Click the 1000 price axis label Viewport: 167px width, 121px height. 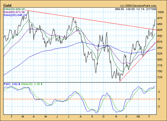161,12
